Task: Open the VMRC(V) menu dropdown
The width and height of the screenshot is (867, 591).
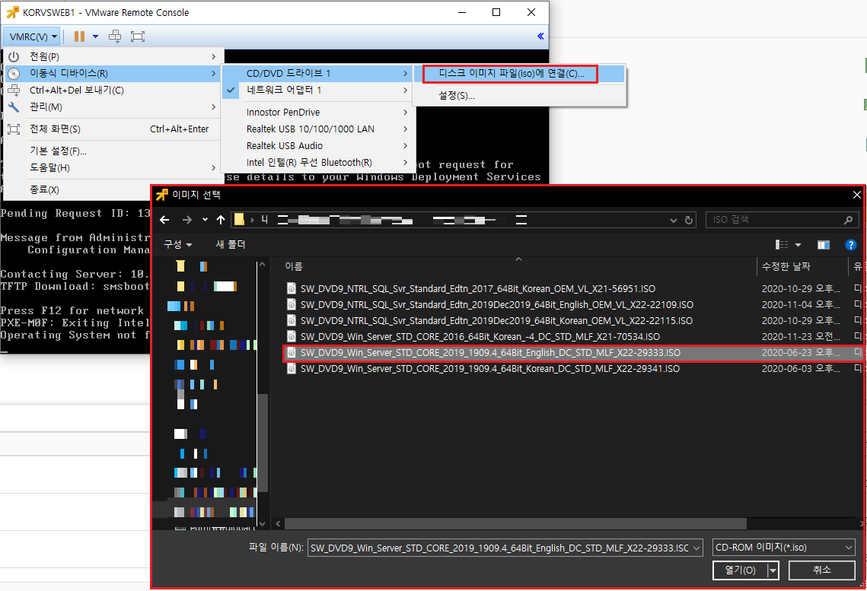Action: coord(33,37)
